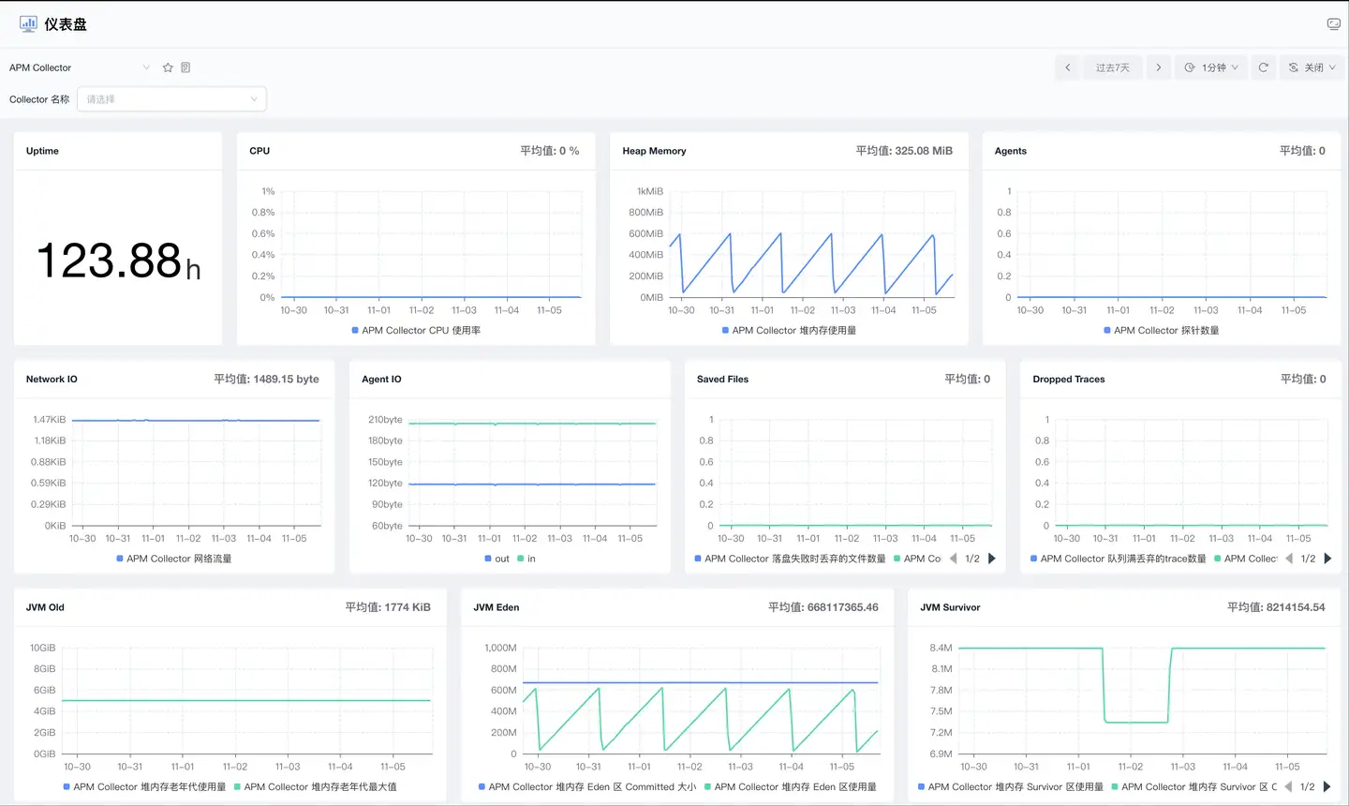This screenshot has width=1349, height=806.
Task: Click the 过去7天 time range button
Action: pos(1112,67)
